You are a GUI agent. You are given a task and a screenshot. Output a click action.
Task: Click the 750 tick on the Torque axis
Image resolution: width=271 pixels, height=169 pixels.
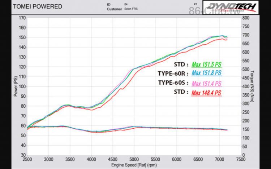pos(246,26)
